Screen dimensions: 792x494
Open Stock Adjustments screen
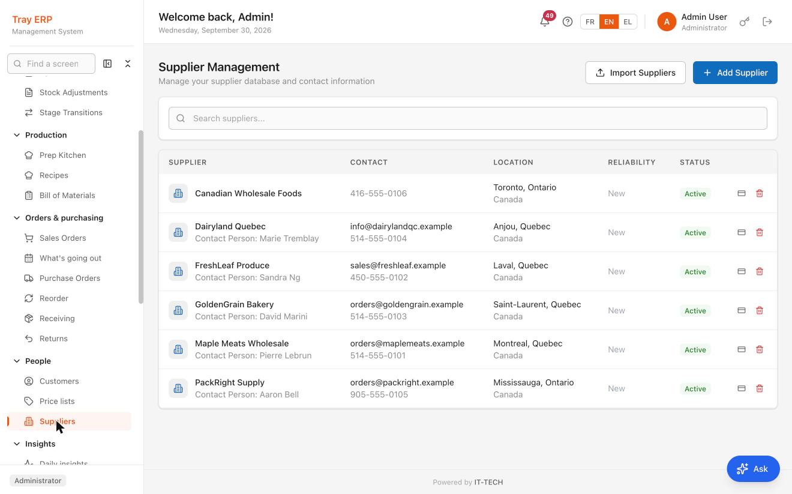[70, 92]
